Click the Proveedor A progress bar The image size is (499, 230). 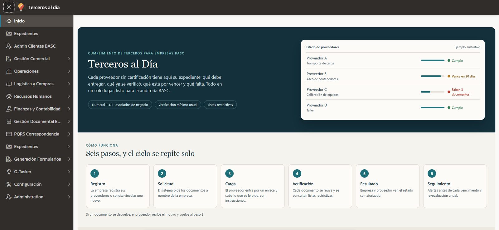point(433,60)
